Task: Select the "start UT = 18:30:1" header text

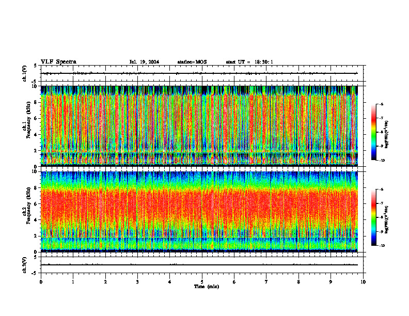Action: coord(249,62)
